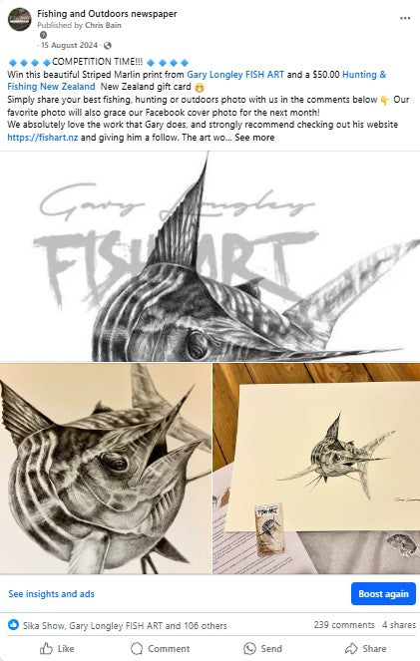View the 239 comments
The width and height of the screenshot is (420, 661).
[344, 625]
